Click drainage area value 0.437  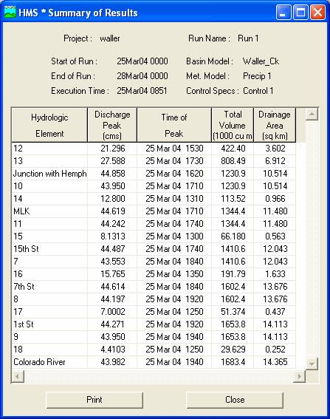[275, 312]
